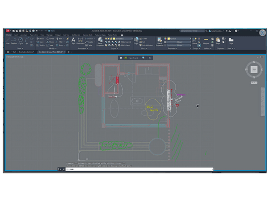Open the Manage ribbon tab

coord(50,35)
